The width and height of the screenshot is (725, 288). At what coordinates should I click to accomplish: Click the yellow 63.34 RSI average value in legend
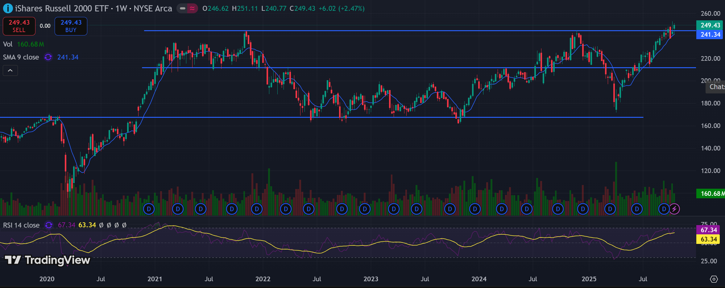87,225
